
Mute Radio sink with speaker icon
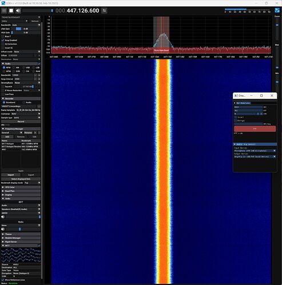click(3, 229)
